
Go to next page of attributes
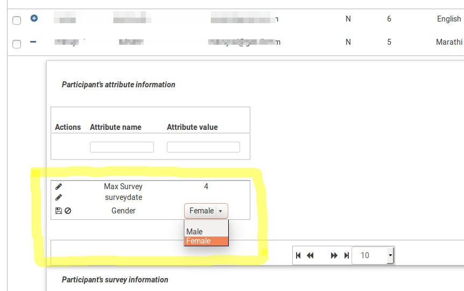point(334,255)
